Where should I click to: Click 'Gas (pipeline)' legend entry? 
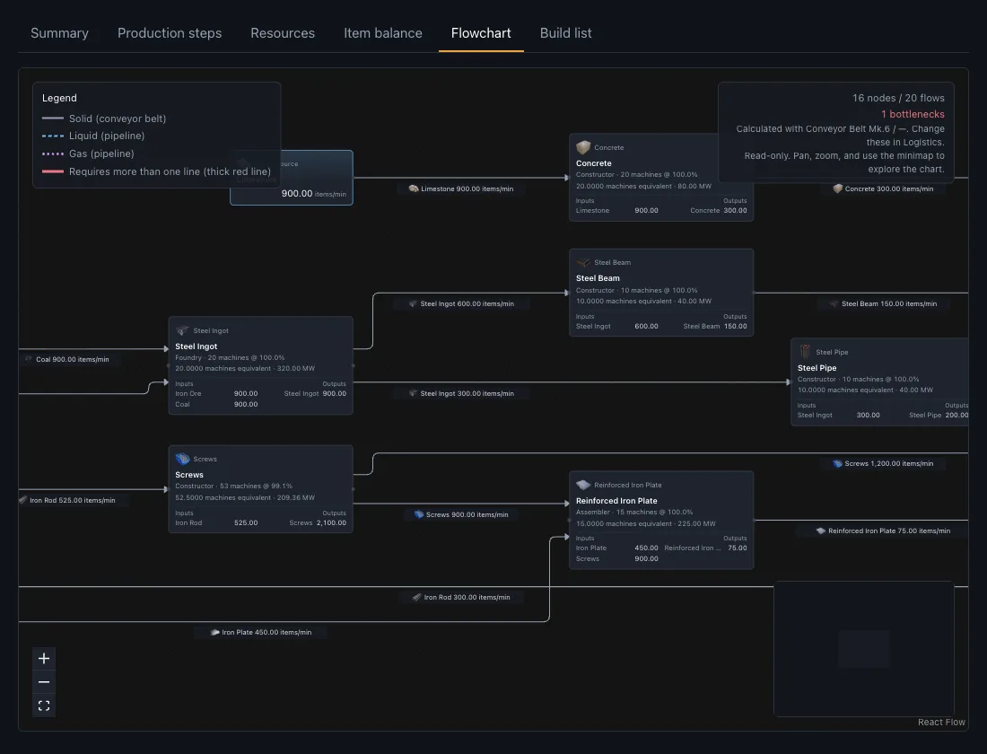coord(101,153)
